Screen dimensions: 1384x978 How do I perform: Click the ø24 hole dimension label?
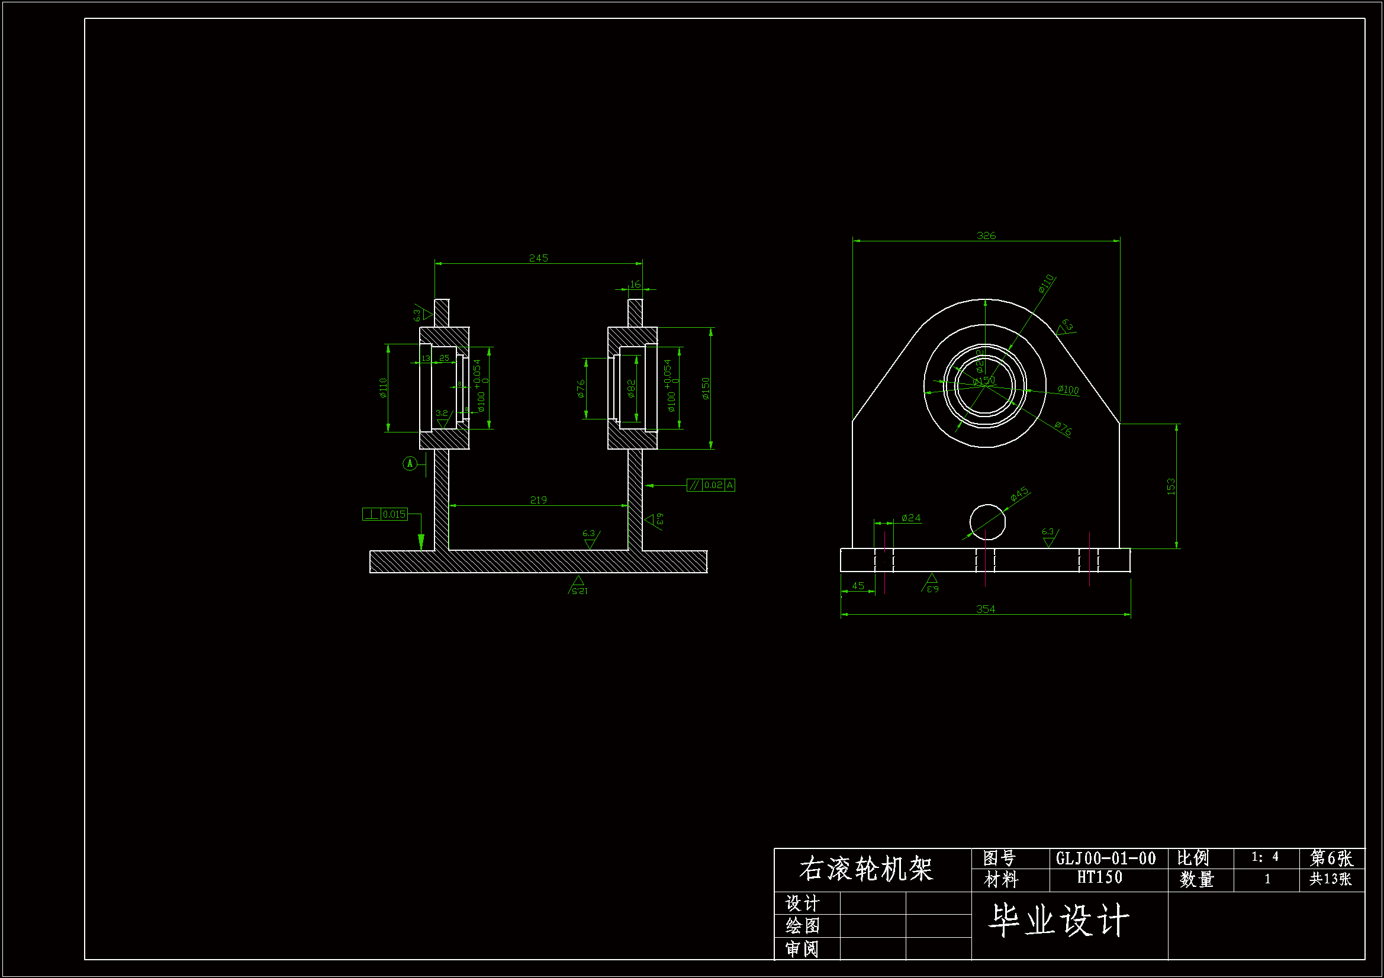point(911,518)
